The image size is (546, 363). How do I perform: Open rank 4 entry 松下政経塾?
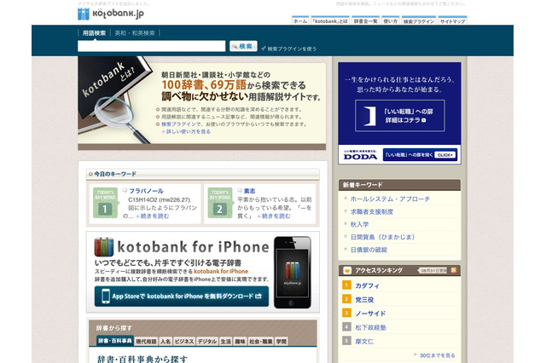coord(370,327)
